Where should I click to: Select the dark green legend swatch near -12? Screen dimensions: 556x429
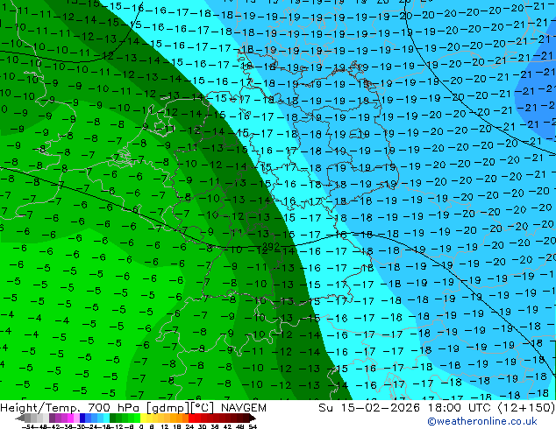pos(113,418)
